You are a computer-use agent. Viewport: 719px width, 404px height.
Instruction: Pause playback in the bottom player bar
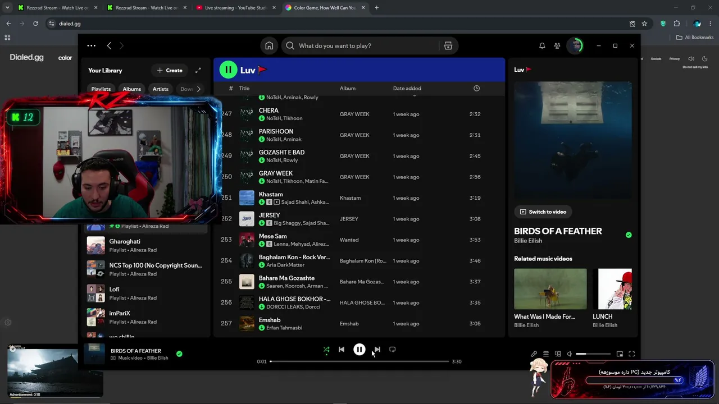coord(359,350)
